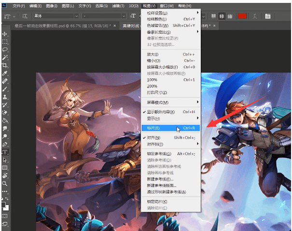Select the Eyedropper tool
Image resolution: width=292 pixels, height=231 pixels.
click(5, 73)
